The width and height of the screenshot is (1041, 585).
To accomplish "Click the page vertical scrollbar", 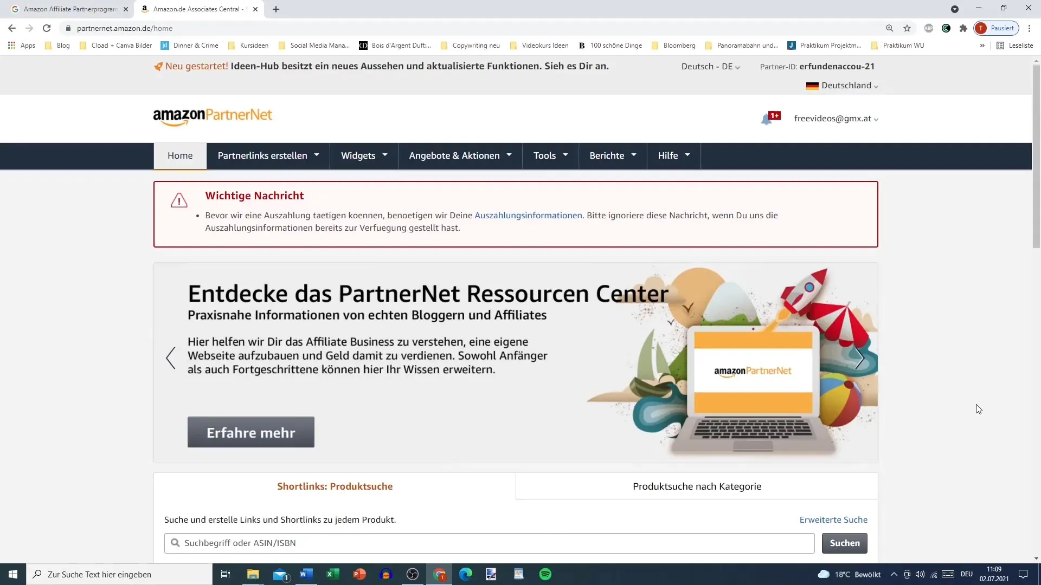I will 1036,156.
